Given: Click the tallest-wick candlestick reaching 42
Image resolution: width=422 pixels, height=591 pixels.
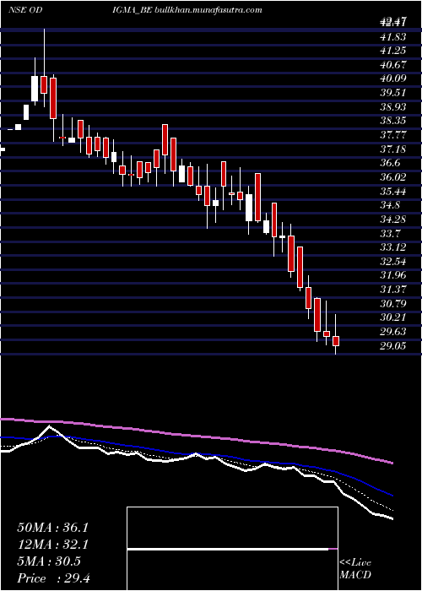Looking at the screenshot, I should click(44, 84).
